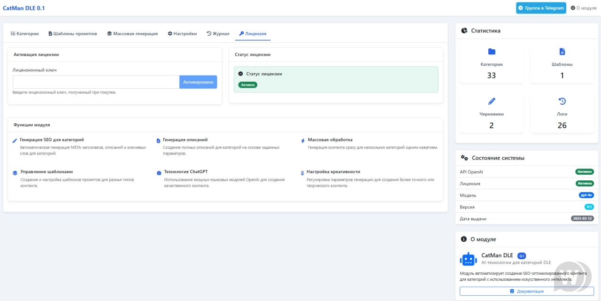Viewport: 601px width, 301px height.
Task: Switch to the Шаблоны промптов tab
Action: tap(73, 34)
